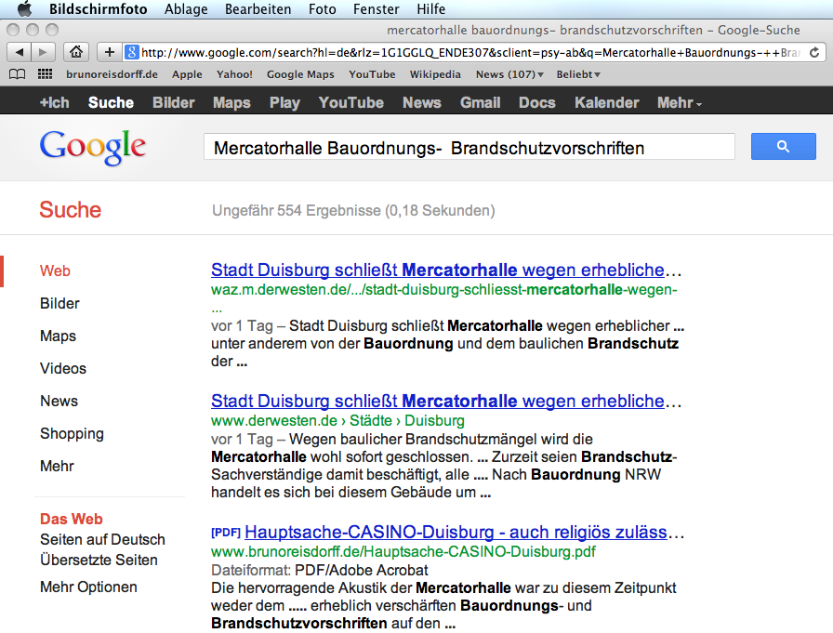Screen dimensions: 833x633
Task: Click the Städte breadcrumb in second result
Action: pyautogui.click(x=370, y=420)
